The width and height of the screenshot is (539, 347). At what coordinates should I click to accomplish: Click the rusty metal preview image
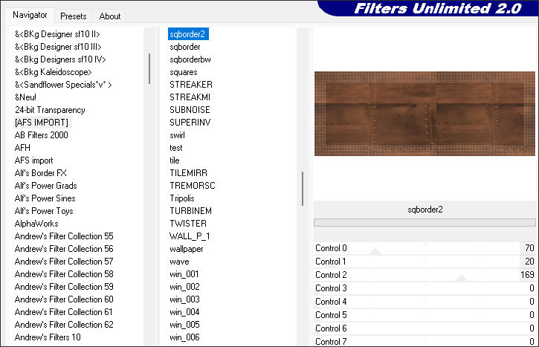pos(425,114)
